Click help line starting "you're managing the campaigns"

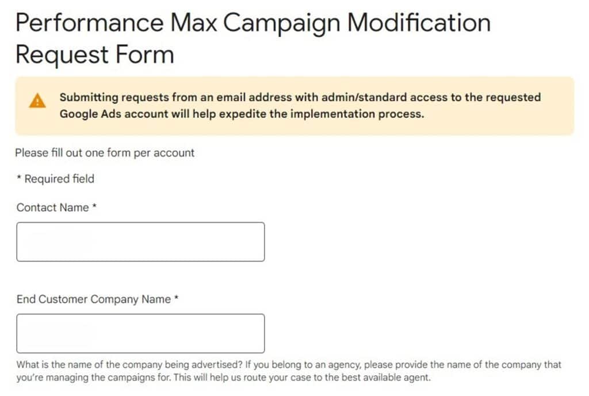point(224,377)
